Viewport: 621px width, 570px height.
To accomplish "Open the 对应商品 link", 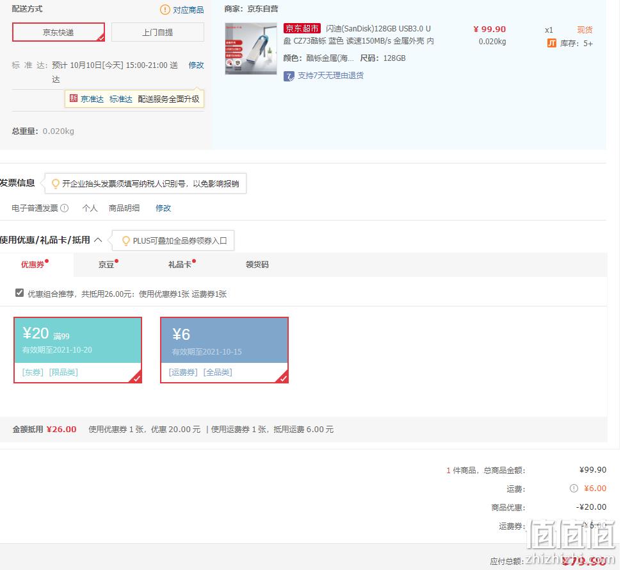I will (188, 10).
